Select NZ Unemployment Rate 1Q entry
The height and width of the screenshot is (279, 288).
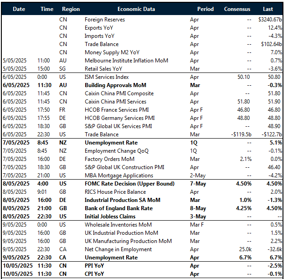[111, 143]
